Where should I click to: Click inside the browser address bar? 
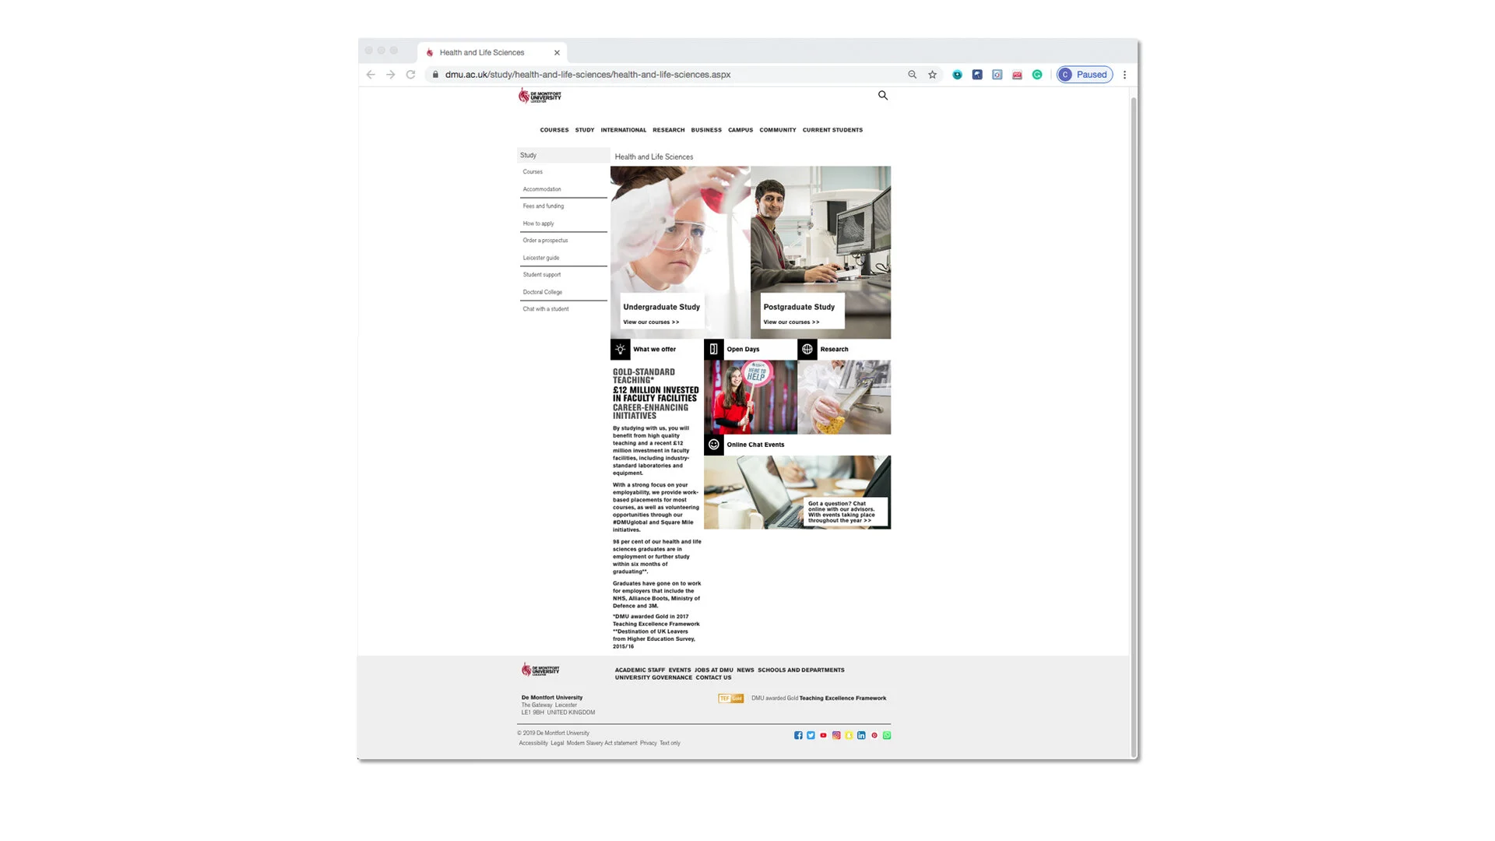(x=623, y=74)
